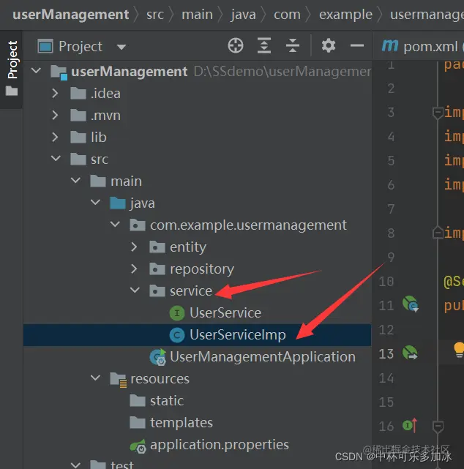The width and height of the screenshot is (464, 469).
Task: Collapse the test folder
Action: [75, 465]
